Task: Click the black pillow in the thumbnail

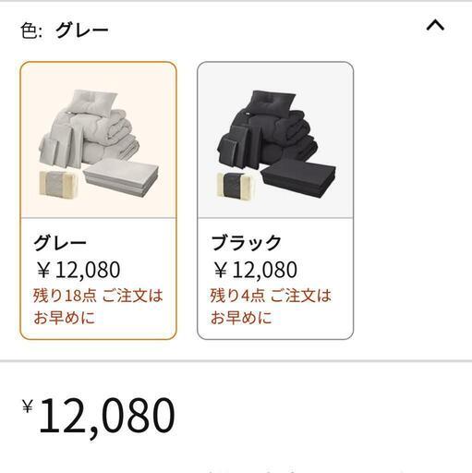Action: tap(272, 102)
